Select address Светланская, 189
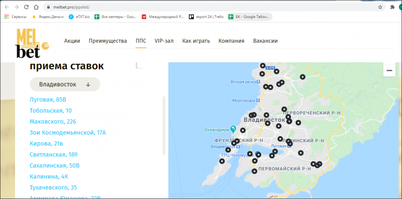Viewport: 402px width, 199px height. [x=54, y=154]
